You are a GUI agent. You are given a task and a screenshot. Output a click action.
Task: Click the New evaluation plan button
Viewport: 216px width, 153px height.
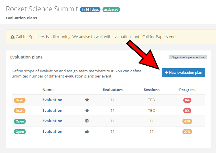click(184, 73)
